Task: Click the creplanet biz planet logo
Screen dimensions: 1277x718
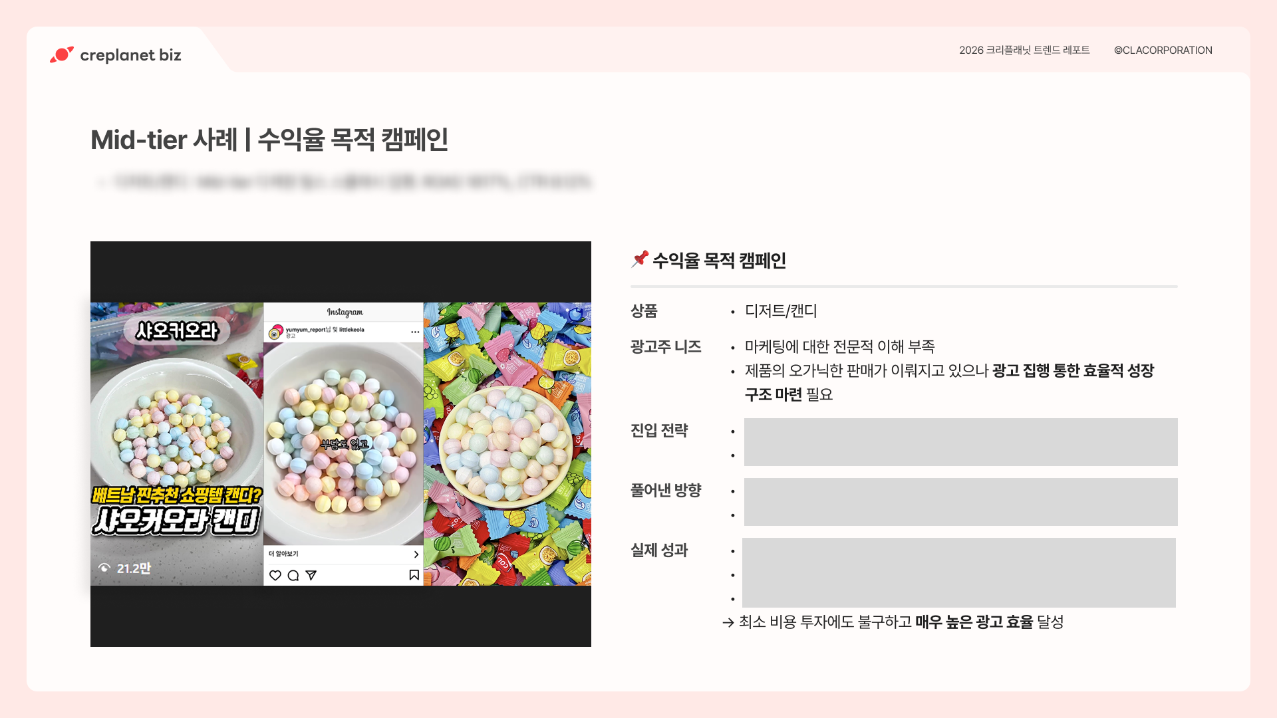Action: tap(62, 55)
